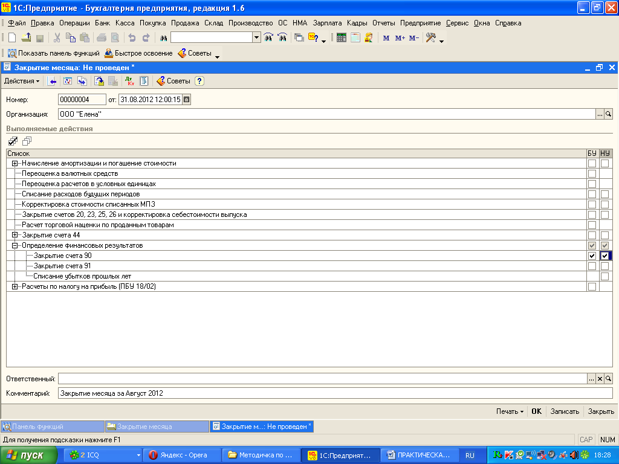This screenshot has height=464, width=619.
Task: Enable БУ checkbox for Закрытие счета 91
Action: (x=592, y=266)
